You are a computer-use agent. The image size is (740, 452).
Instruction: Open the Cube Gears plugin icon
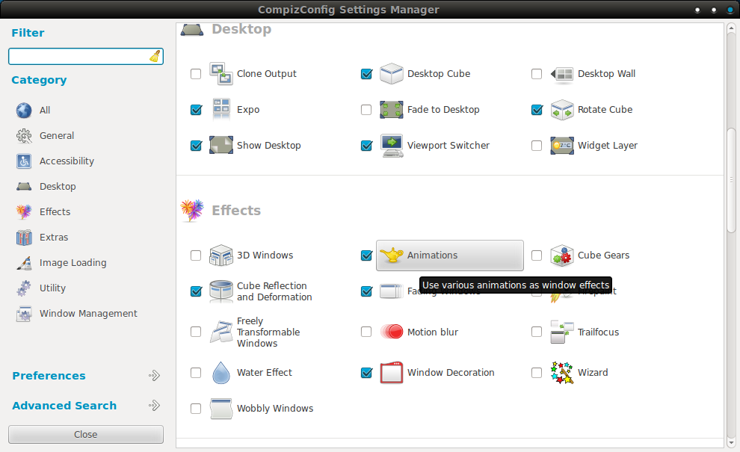click(562, 256)
